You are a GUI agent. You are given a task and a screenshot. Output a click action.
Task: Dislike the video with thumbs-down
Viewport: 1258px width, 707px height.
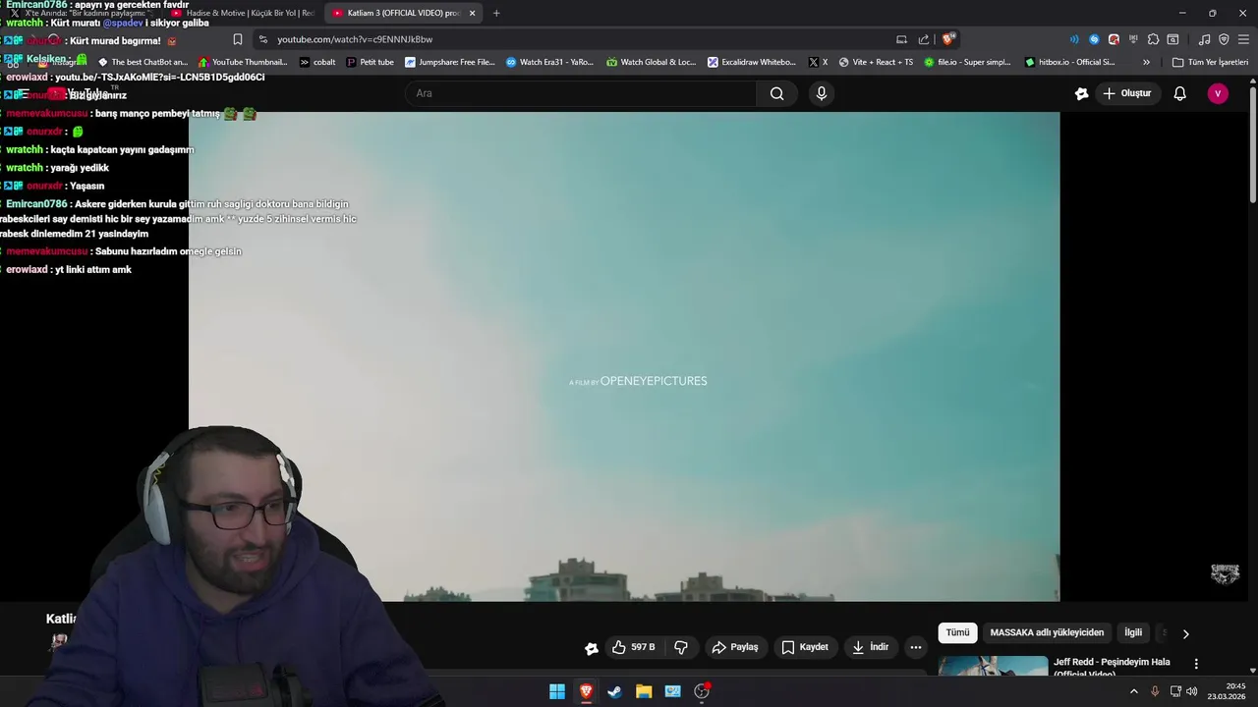click(x=681, y=647)
